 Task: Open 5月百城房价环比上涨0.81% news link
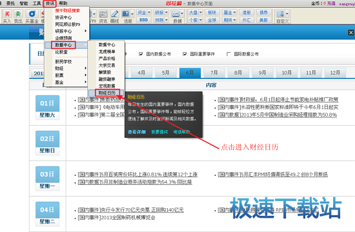pyautogui.click(x=137, y=175)
